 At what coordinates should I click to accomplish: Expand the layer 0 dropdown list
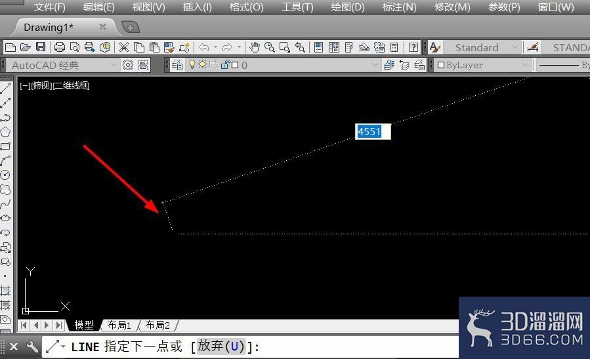click(x=375, y=65)
